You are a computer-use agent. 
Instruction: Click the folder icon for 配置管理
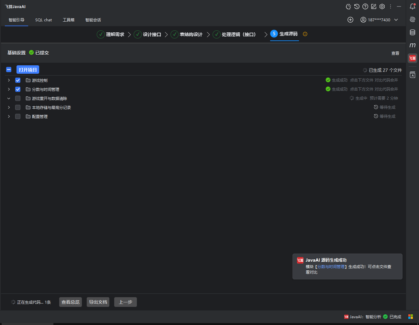point(28,116)
